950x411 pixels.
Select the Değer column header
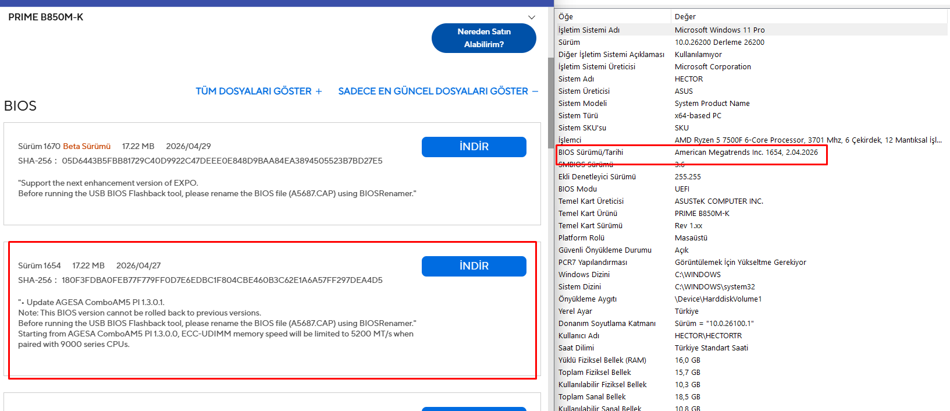tap(810, 17)
